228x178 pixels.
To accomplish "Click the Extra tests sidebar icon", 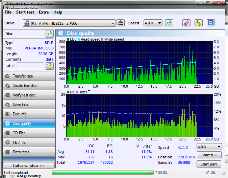I will (x=7, y=152).
